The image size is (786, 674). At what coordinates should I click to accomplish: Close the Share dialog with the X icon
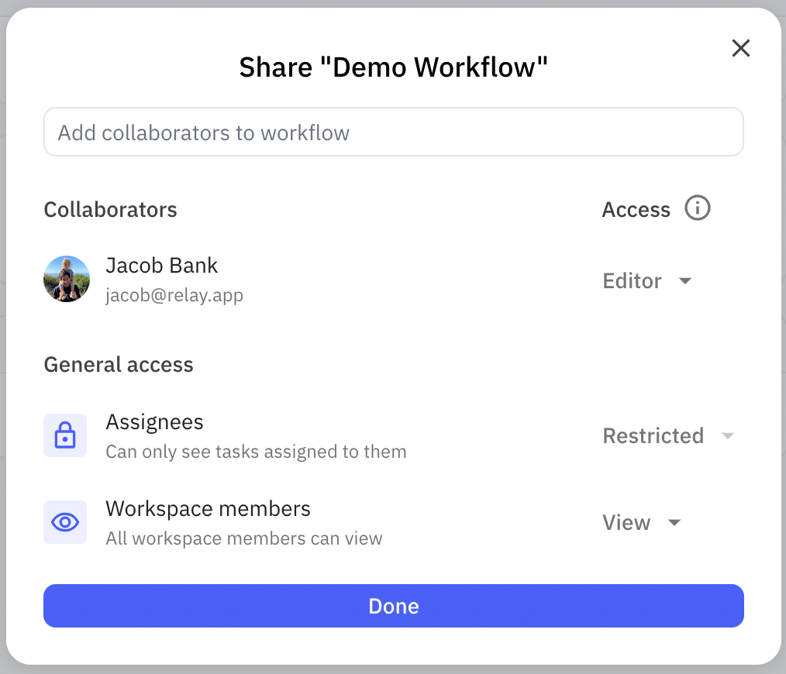tap(741, 49)
